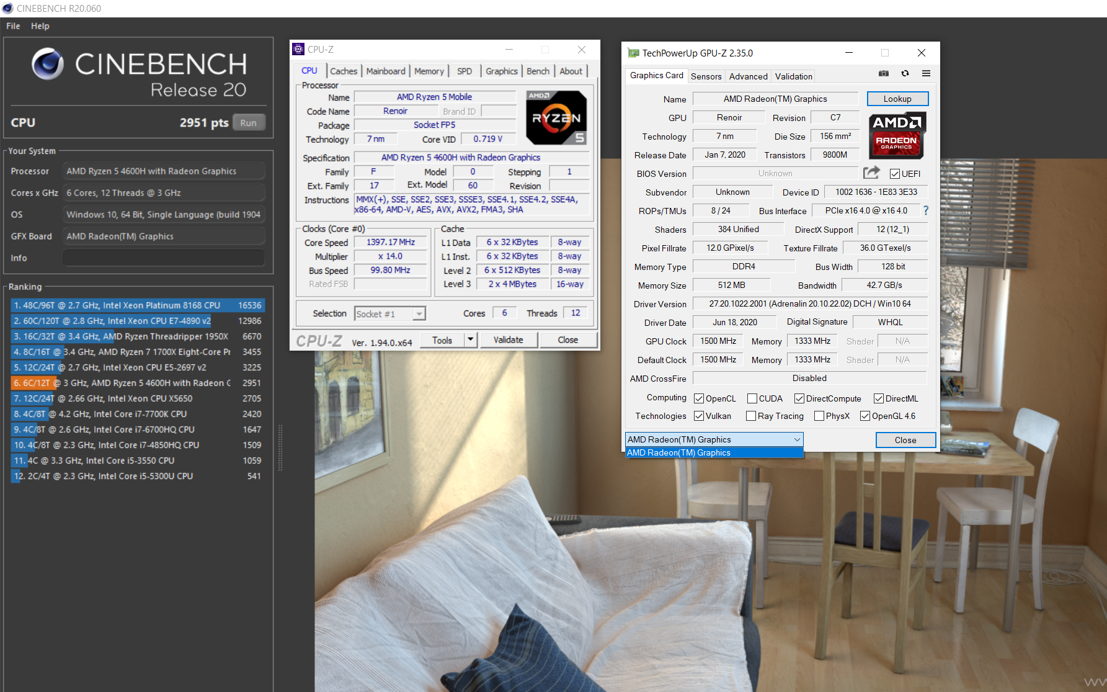This screenshot has width=1107, height=692.
Task: Select ranking row AMD Ryzen Threadripper 1950X
Action: coord(138,336)
